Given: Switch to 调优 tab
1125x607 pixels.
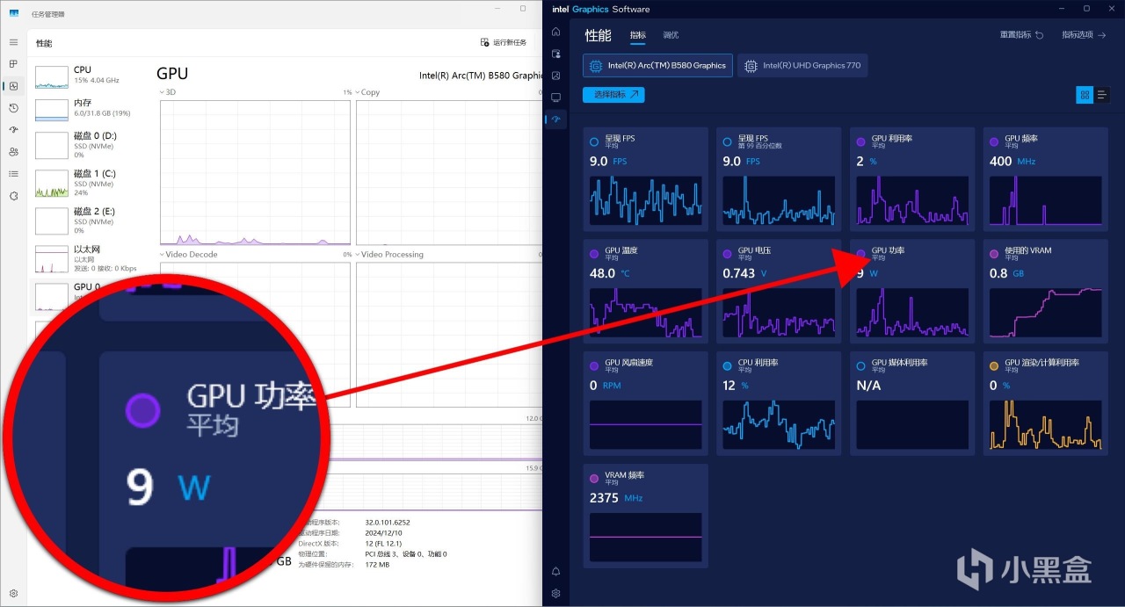Looking at the screenshot, I should point(671,35).
